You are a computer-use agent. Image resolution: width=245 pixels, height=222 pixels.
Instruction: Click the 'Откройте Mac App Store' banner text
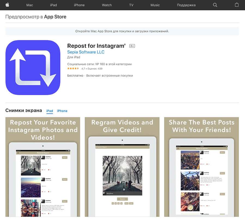click(x=122, y=31)
